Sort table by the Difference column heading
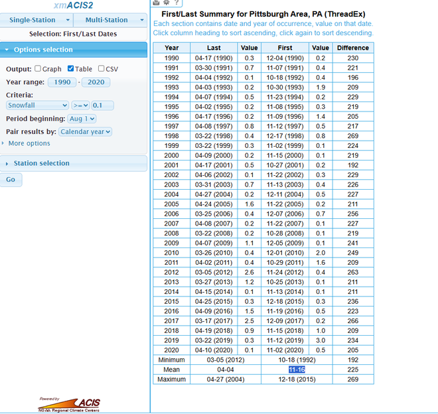438x414 pixels. [352, 48]
